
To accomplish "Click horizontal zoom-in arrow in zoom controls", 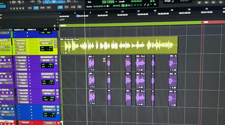I will coord(23,2).
